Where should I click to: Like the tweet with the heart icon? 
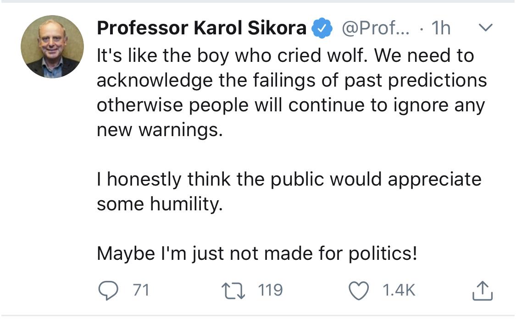coord(359,291)
